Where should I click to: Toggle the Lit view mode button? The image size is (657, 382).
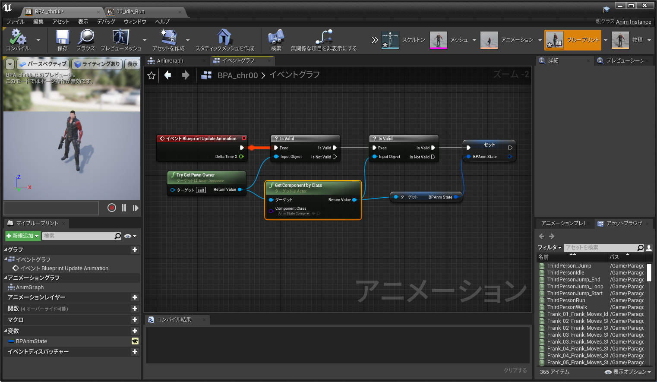point(96,64)
